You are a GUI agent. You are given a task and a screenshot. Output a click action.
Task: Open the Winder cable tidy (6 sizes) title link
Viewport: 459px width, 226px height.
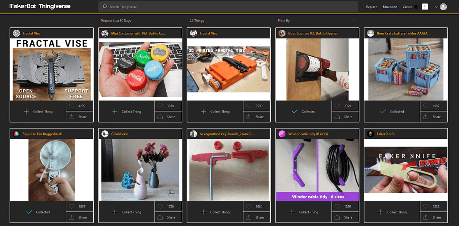(x=308, y=134)
